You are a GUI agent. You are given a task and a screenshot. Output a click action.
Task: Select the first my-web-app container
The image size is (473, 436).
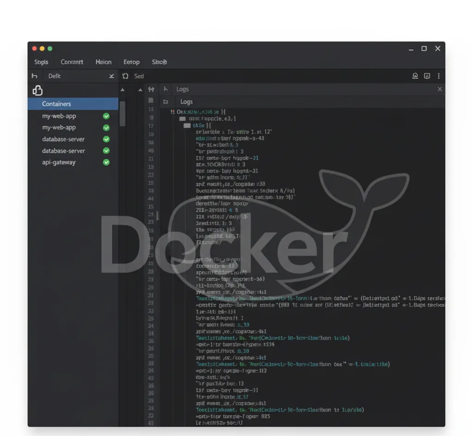[x=59, y=116]
